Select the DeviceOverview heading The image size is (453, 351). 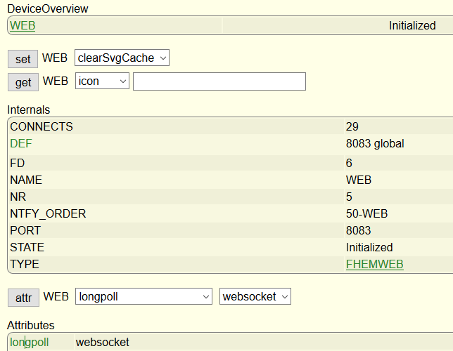click(x=48, y=8)
